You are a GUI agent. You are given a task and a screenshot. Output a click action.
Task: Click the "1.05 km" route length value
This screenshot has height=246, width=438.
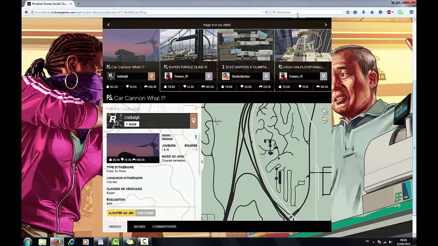point(112,182)
